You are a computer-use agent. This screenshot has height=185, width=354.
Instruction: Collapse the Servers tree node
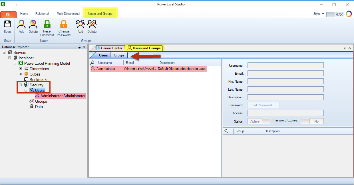(4, 52)
